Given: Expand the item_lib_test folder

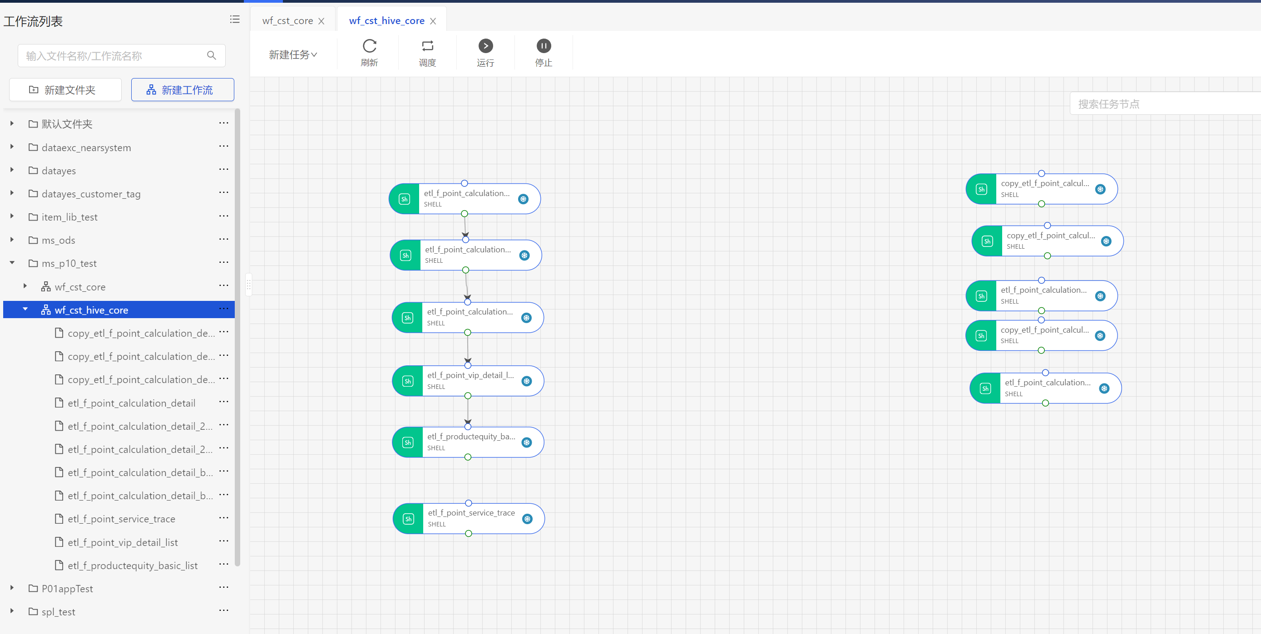Looking at the screenshot, I should (x=12, y=216).
